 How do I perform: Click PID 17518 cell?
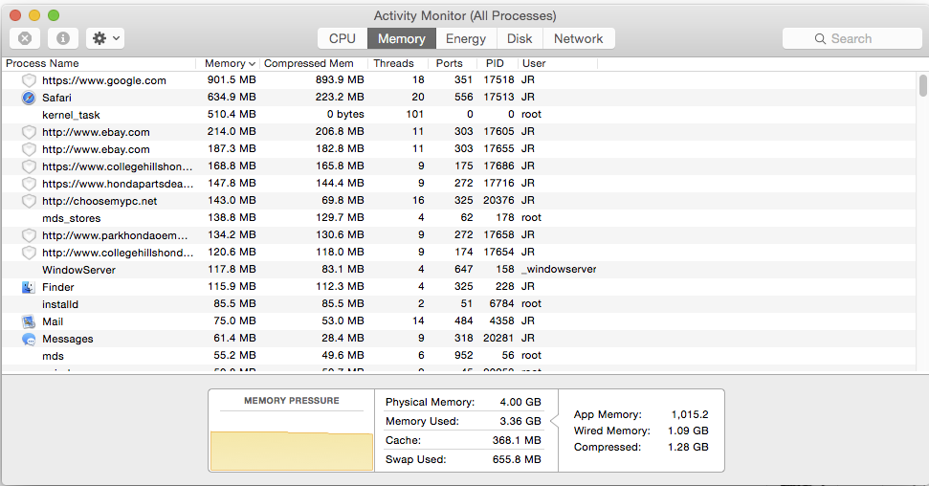point(498,80)
